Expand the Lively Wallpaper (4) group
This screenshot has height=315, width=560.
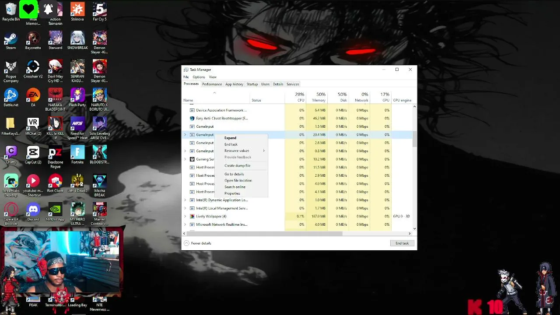point(185,216)
